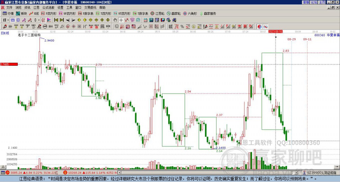Screen dimensions: 340x182
Task: Toggle the yin-yang icon
Action: [260, 27]
